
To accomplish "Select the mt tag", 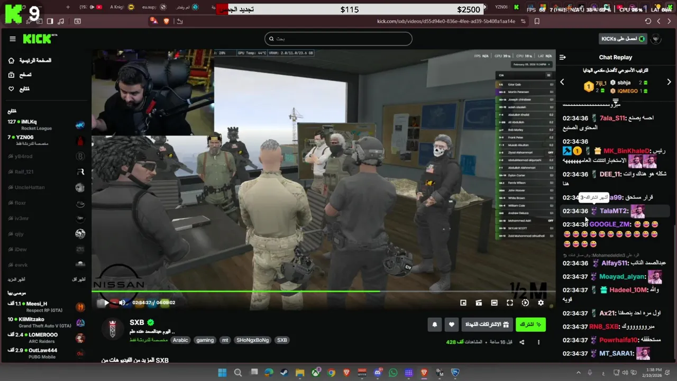I will point(225,340).
